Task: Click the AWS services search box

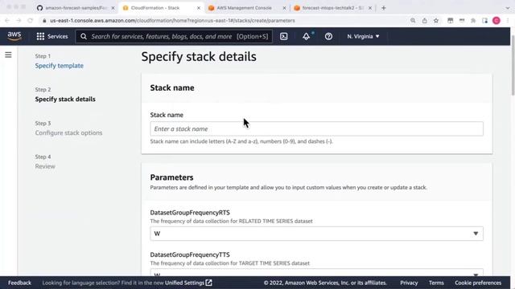Action: coord(174,36)
